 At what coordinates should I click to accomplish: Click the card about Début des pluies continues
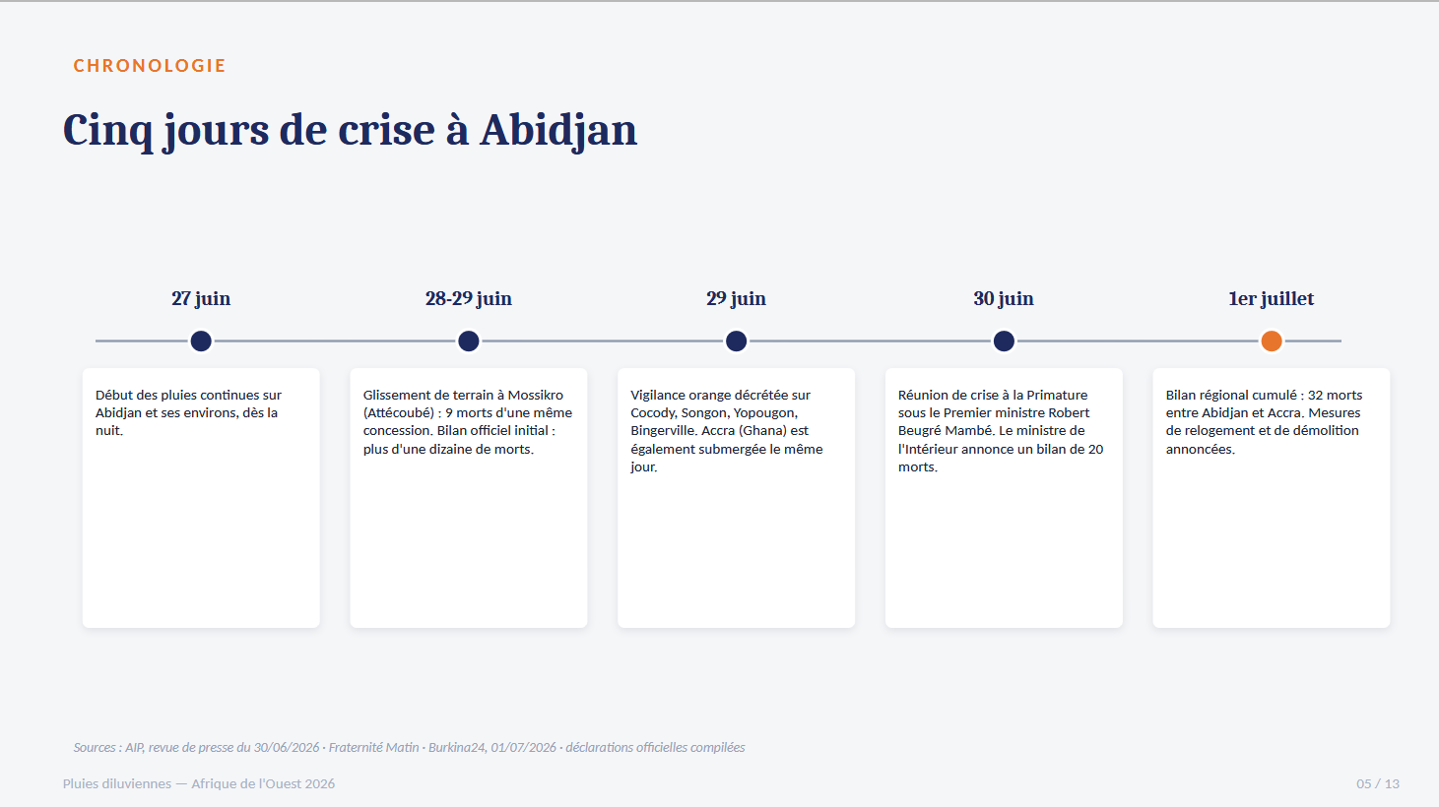[201, 498]
